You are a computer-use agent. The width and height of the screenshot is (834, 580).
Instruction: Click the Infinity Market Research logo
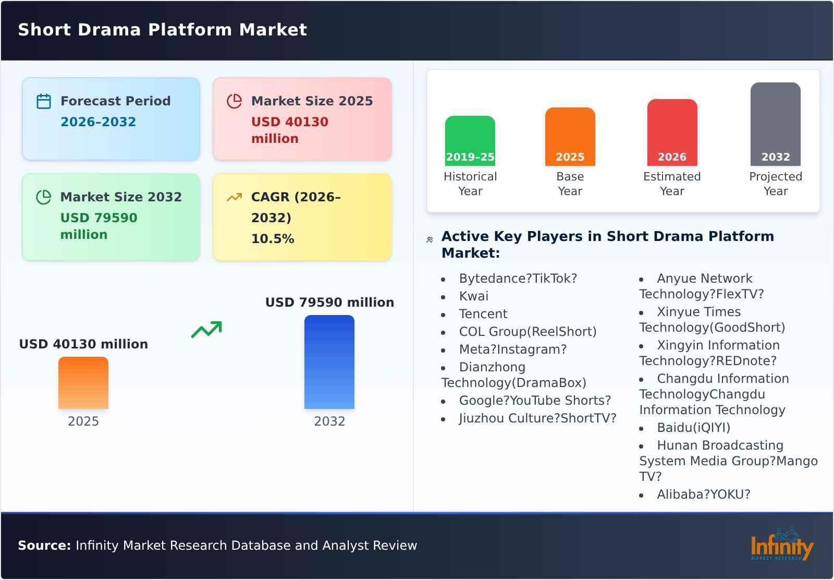pos(782,545)
